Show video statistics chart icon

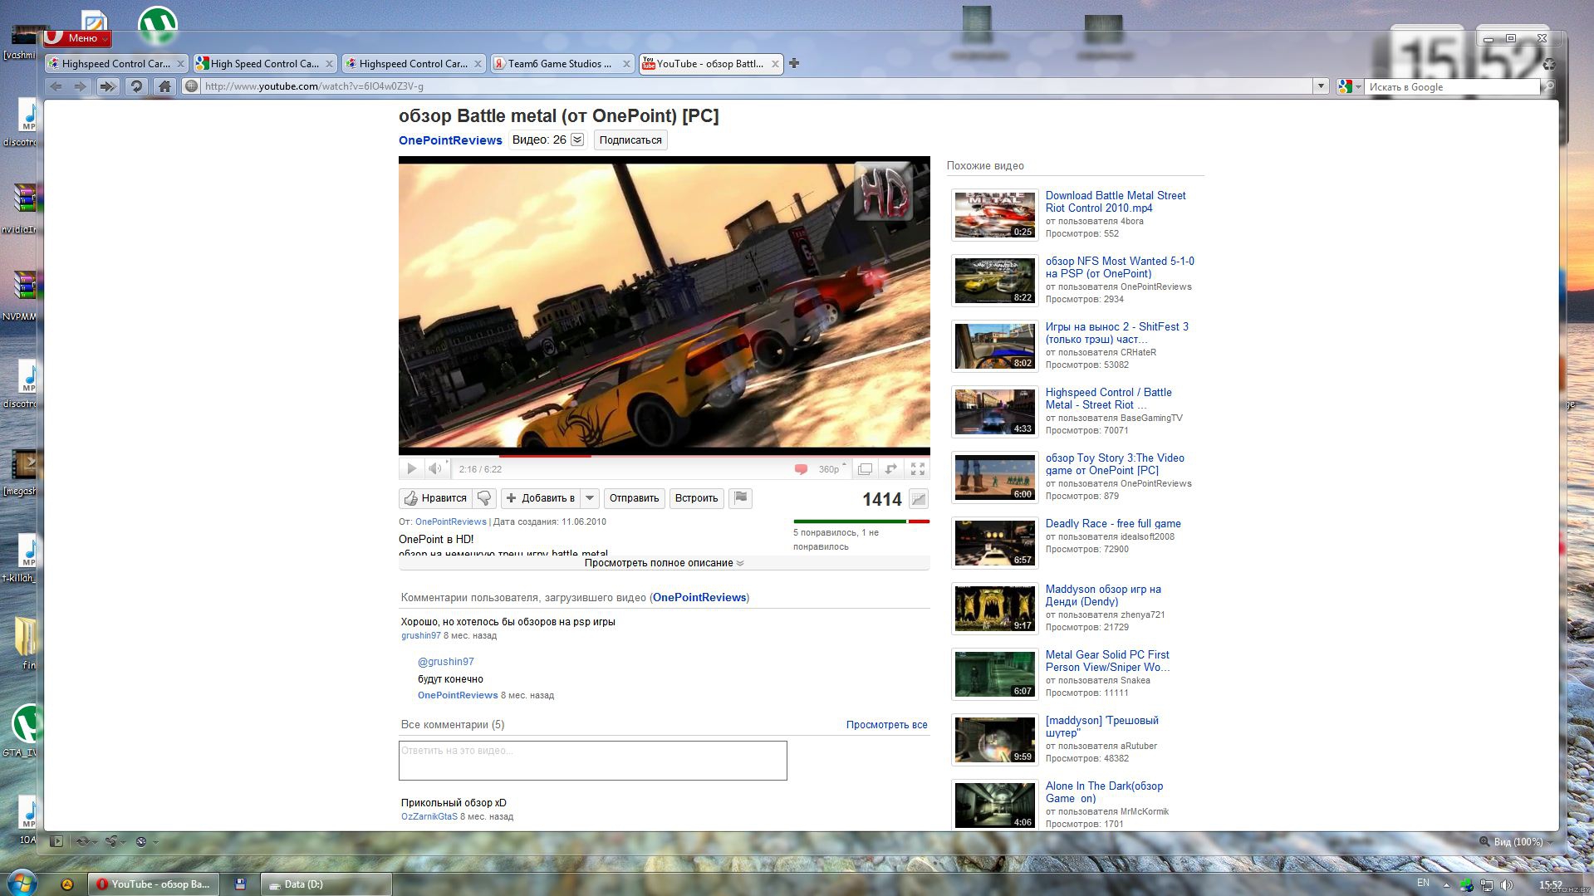919,499
